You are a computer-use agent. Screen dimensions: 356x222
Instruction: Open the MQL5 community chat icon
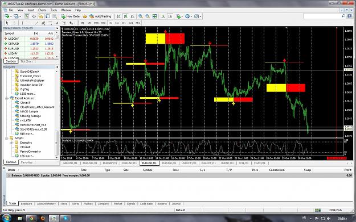pos(350,16)
